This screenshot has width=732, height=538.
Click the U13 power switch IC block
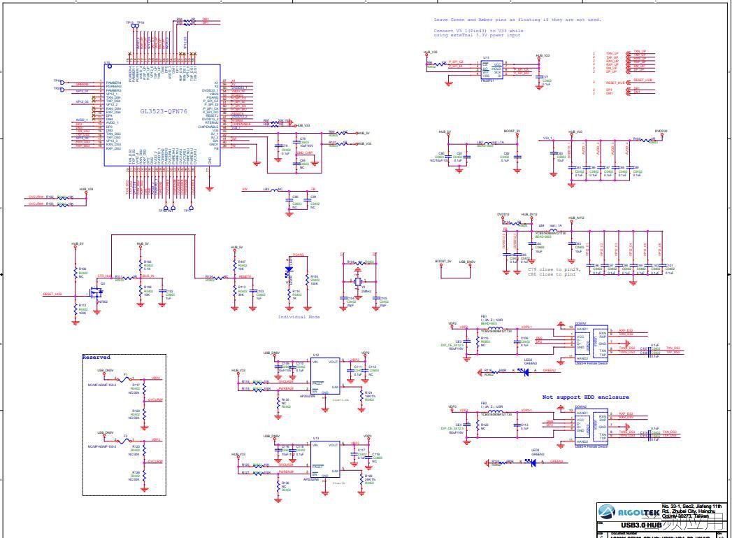pyautogui.click(x=325, y=460)
